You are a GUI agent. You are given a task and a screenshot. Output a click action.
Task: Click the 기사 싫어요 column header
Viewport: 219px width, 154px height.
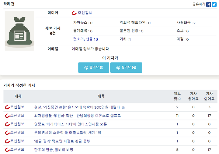[209, 96]
